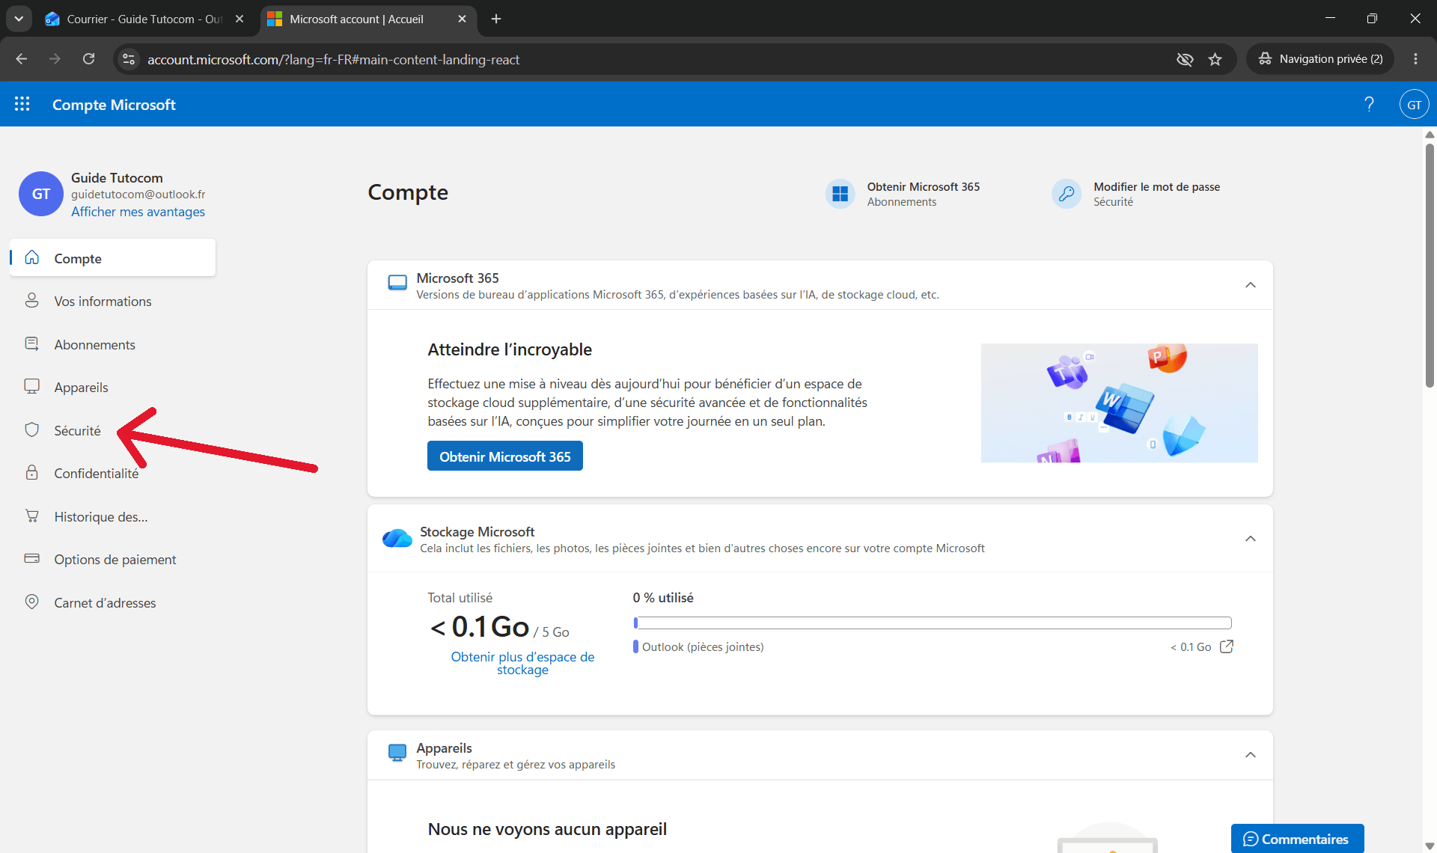The image size is (1437, 853).
Task: Open the Commentaires feedback button
Action: point(1297,838)
